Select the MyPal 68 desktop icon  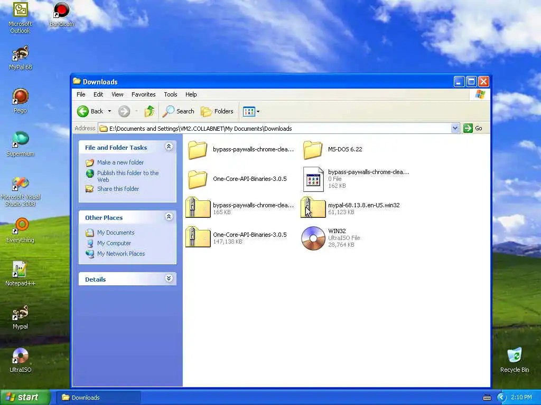tap(21, 57)
